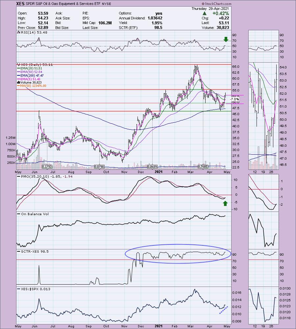Screen dimensions: 296x329
Task: Click the 0.7085 cycle value box
Action: pos(203,166)
